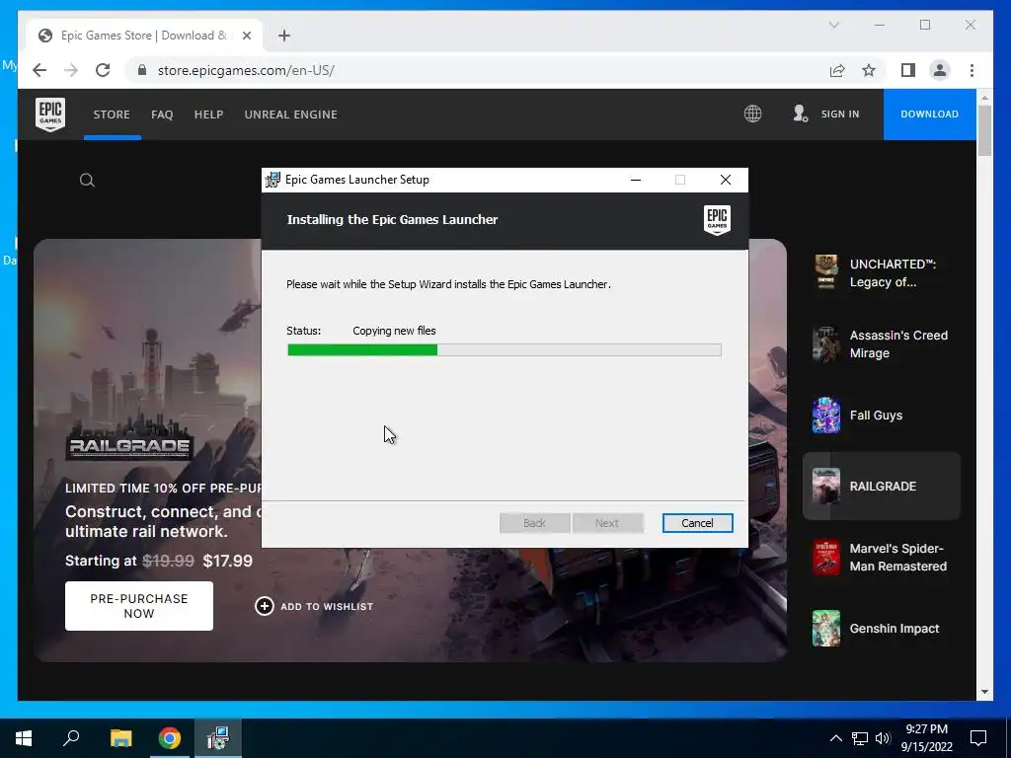Close the Epic Games Store tab
This screenshot has height=758, width=1011.
tap(246, 36)
